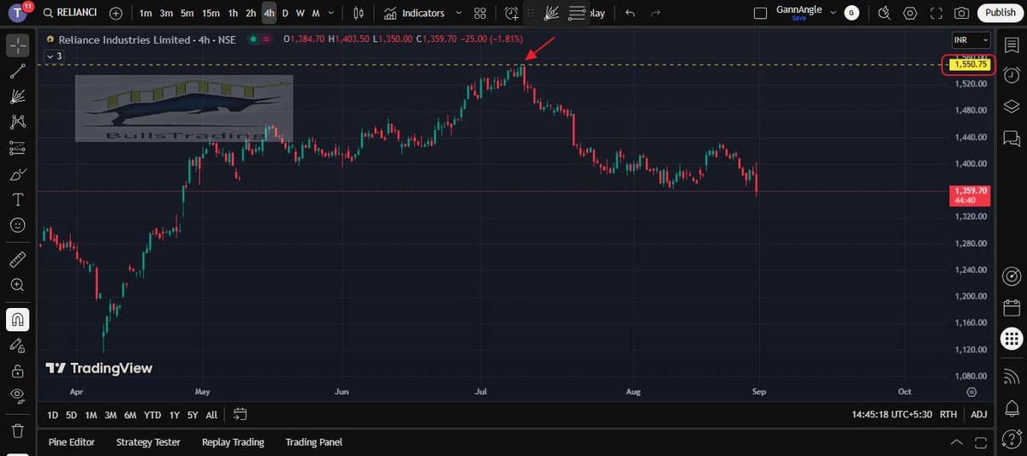Open the Trading Panel tab
Image resolution: width=1027 pixels, height=456 pixels.
[314, 442]
